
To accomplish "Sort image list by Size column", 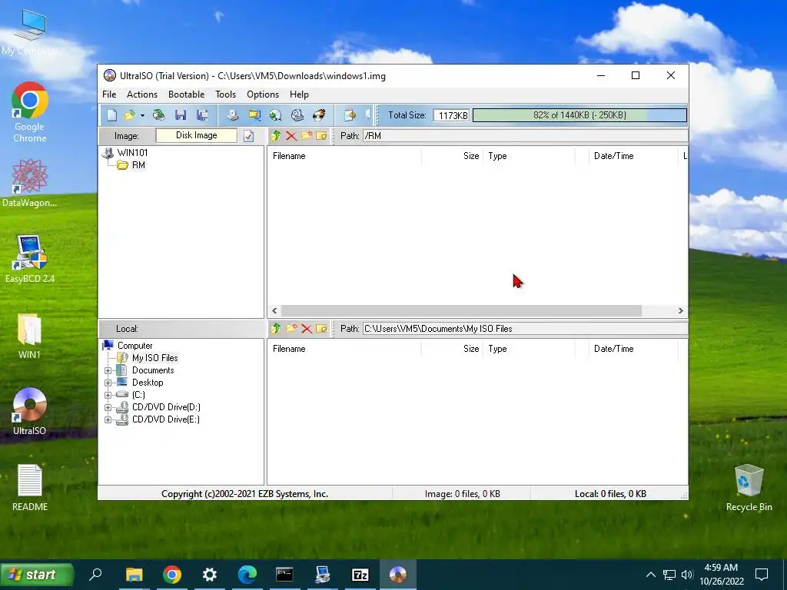I will point(452,156).
